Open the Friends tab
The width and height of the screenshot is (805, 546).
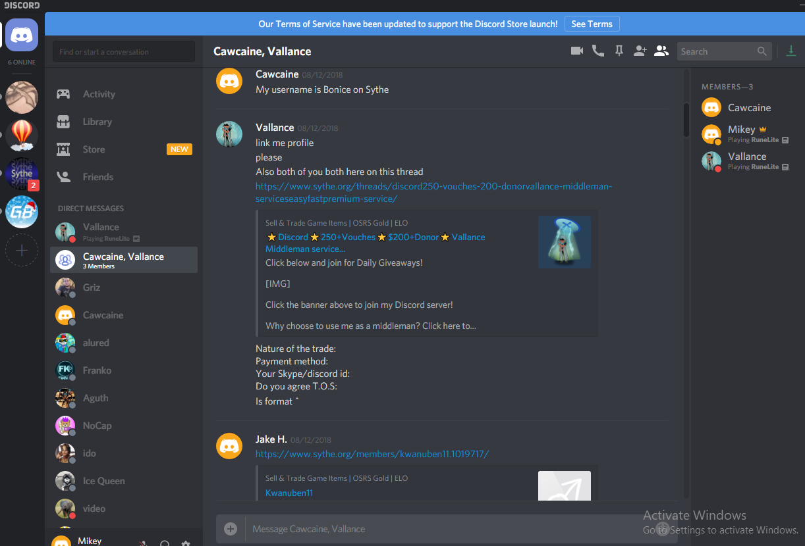click(x=124, y=177)
